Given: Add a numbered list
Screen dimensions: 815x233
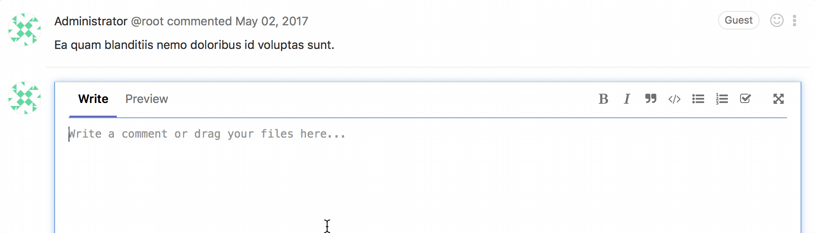Looking at the screenshot, I should point(721,99).
